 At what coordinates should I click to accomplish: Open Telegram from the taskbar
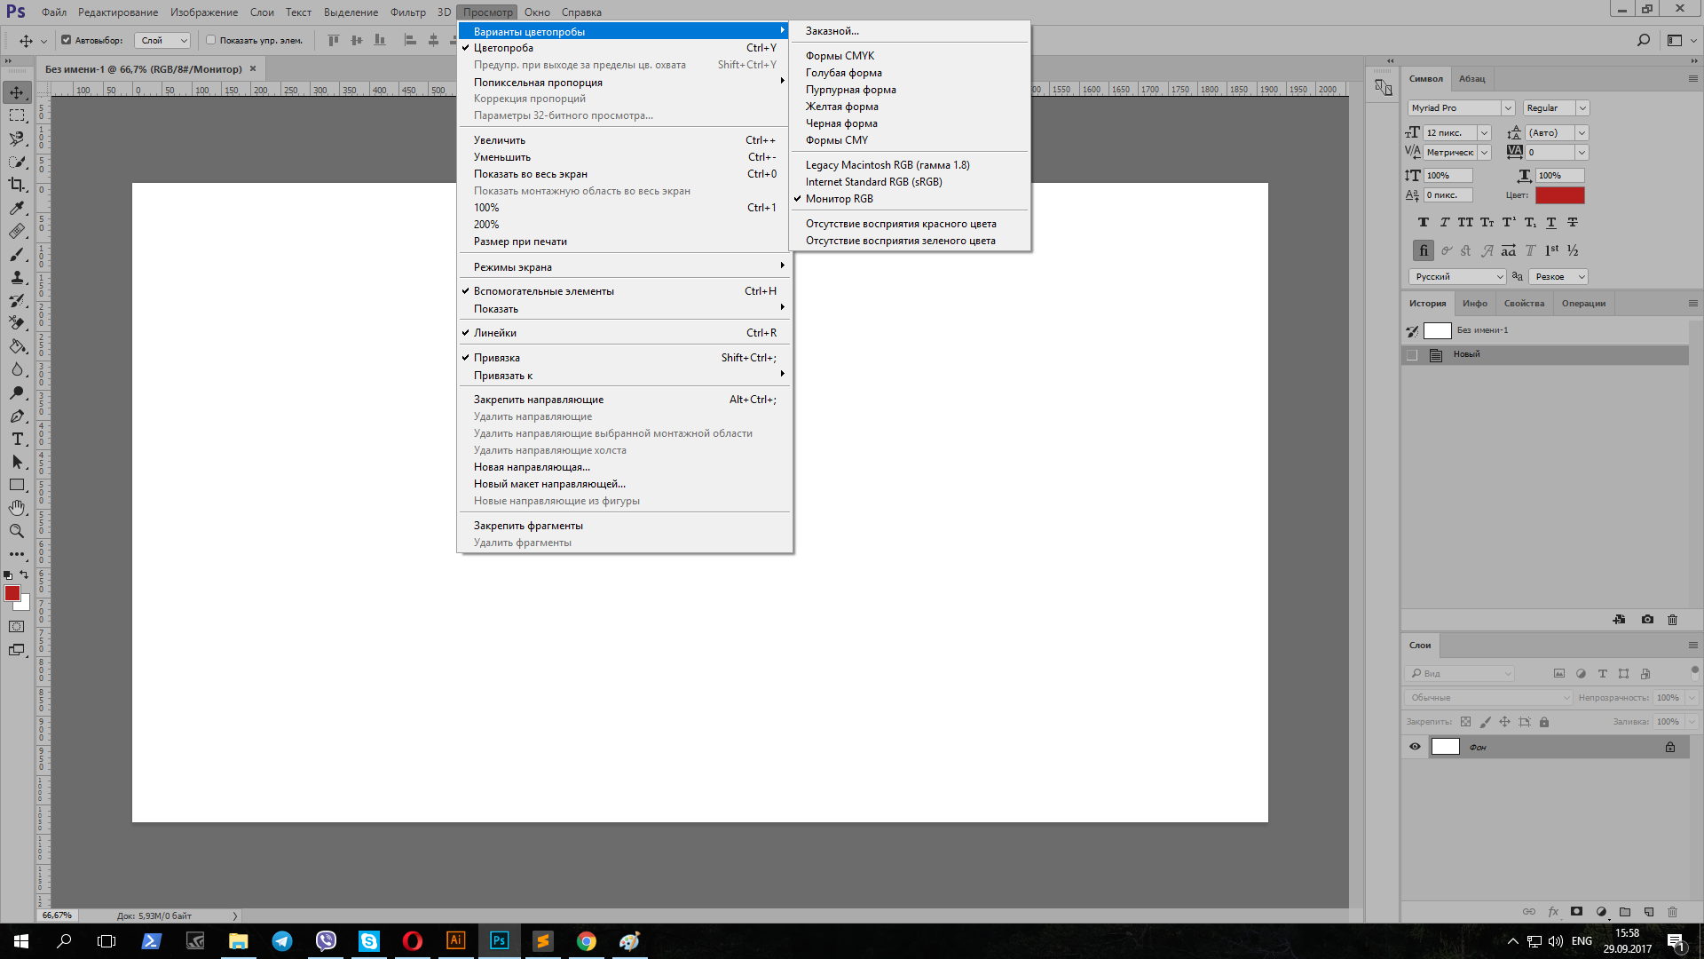282,940
